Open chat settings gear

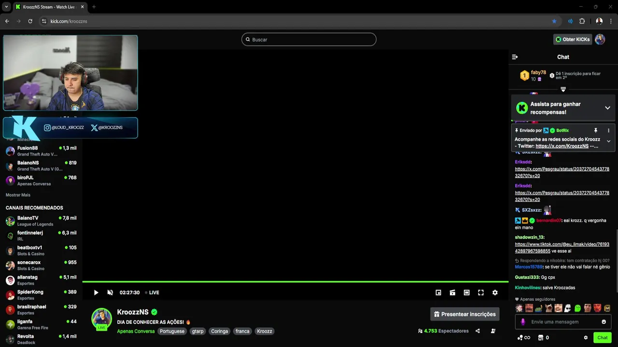586,338
